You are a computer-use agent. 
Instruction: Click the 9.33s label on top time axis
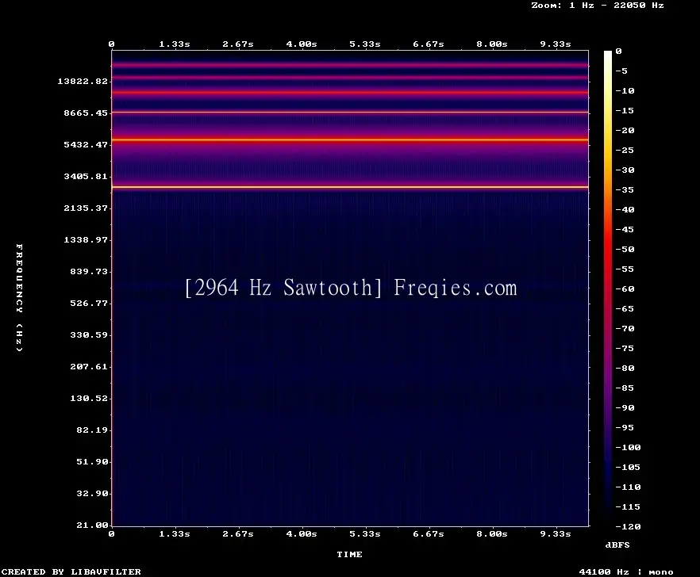pyautogui.click(x=556, y=44)
